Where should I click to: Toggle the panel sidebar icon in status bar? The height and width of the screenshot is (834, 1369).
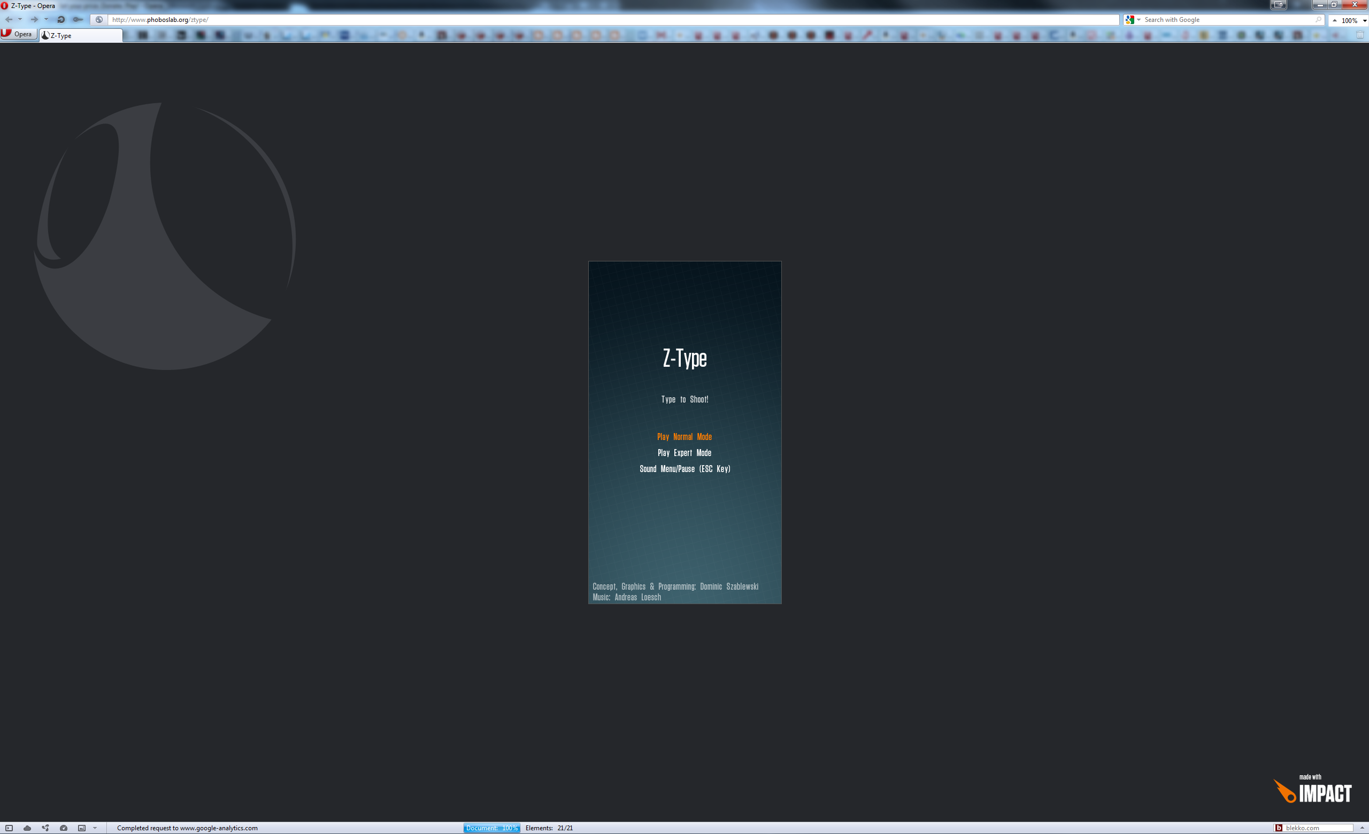click(x=9, y=828)
